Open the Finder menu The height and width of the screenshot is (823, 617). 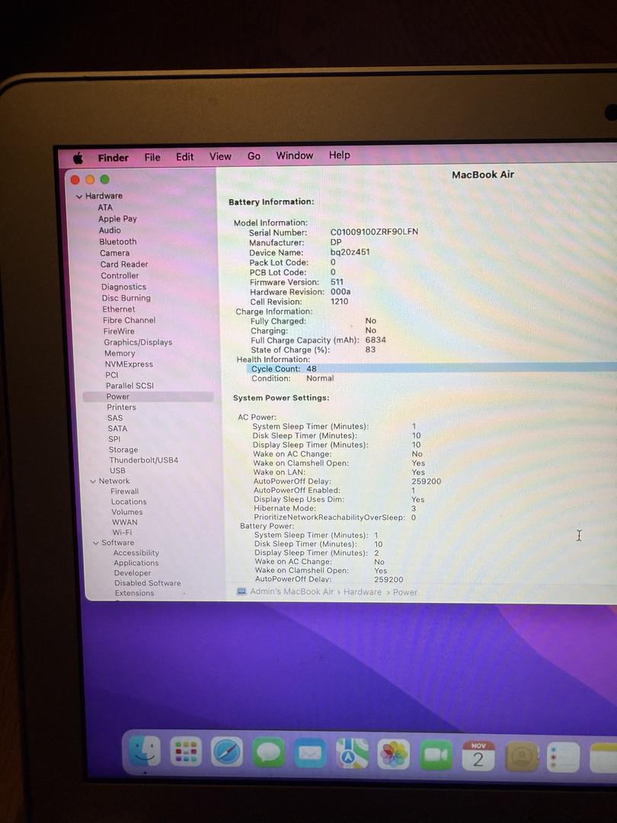(x=113, y=158)
